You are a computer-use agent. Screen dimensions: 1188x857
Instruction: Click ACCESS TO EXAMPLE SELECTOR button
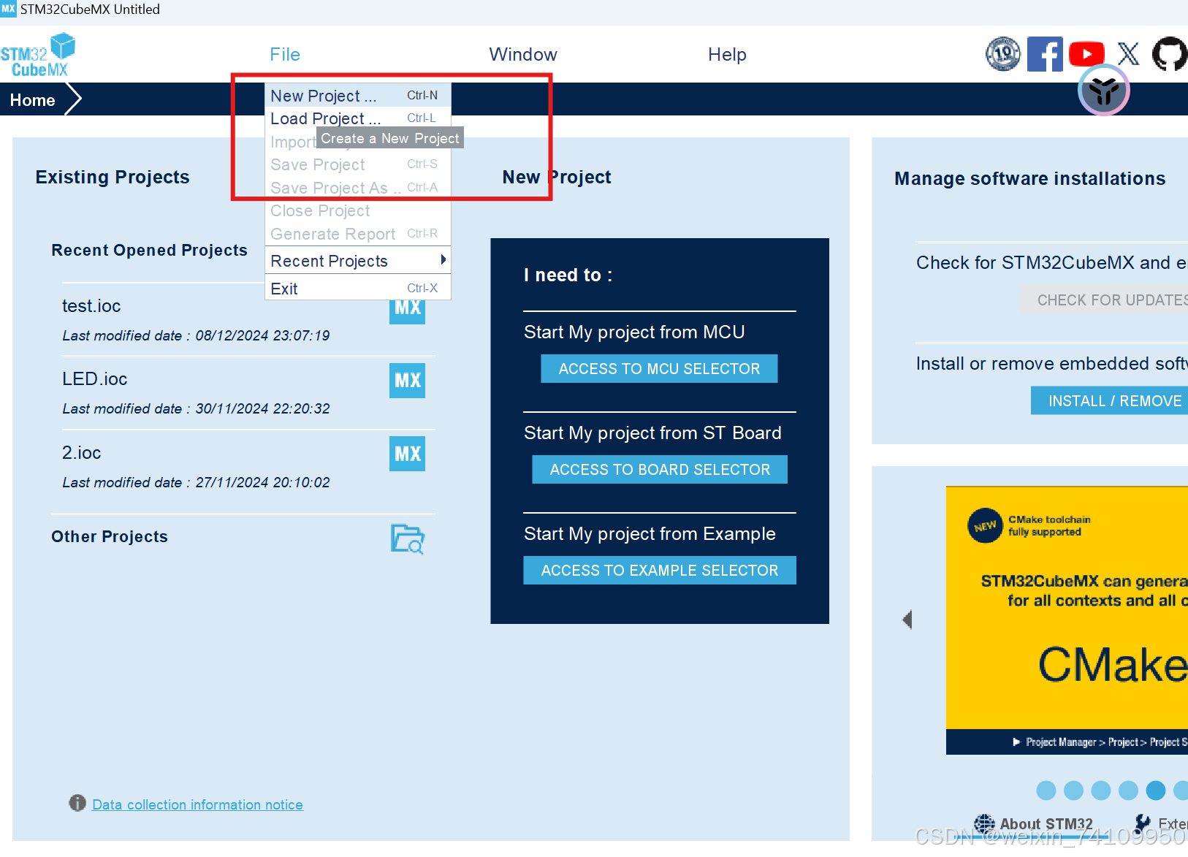point(660,571)
